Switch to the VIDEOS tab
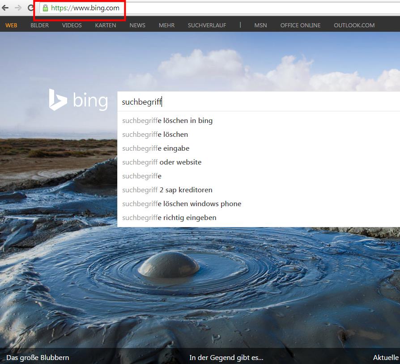Image resolution: width=400 pixels, height=364 pixels. [72, 25]
